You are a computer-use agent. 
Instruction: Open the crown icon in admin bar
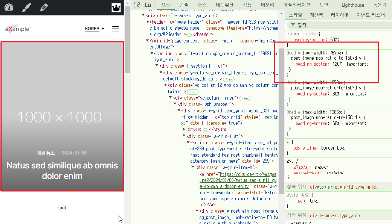click(116, 8)
